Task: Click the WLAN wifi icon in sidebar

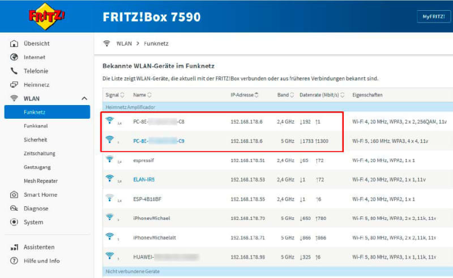Action: click(14, 98)
